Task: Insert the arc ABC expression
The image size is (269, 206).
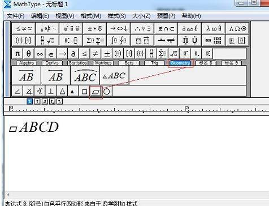Action: pos(85,75)
